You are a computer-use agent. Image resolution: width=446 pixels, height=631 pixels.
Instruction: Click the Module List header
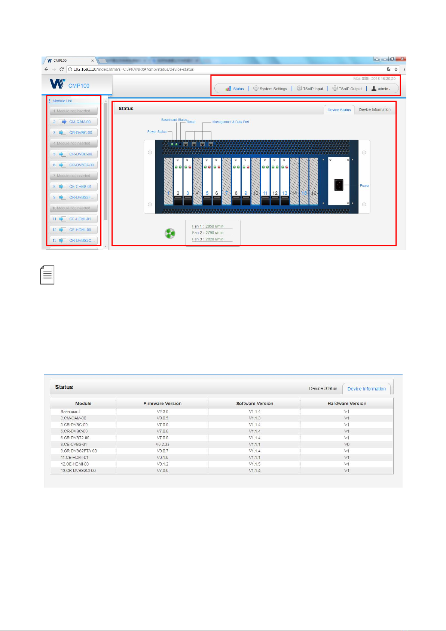pyautogui.click(x=62, y=101)
